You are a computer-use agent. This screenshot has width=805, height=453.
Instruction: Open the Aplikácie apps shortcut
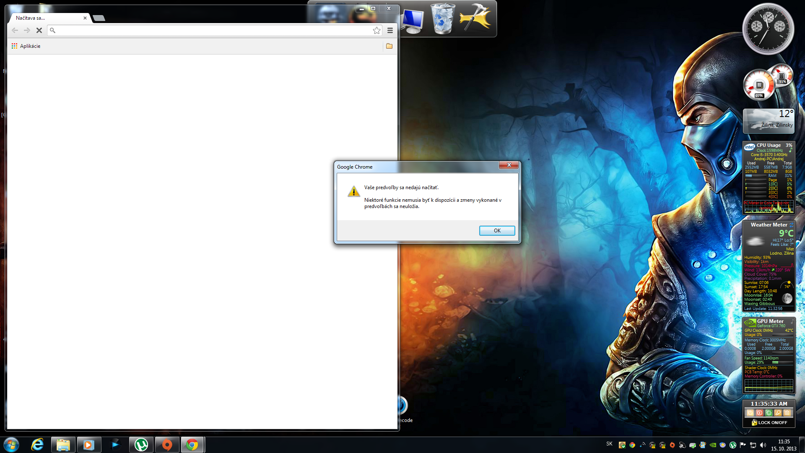(x=26, y=46)
